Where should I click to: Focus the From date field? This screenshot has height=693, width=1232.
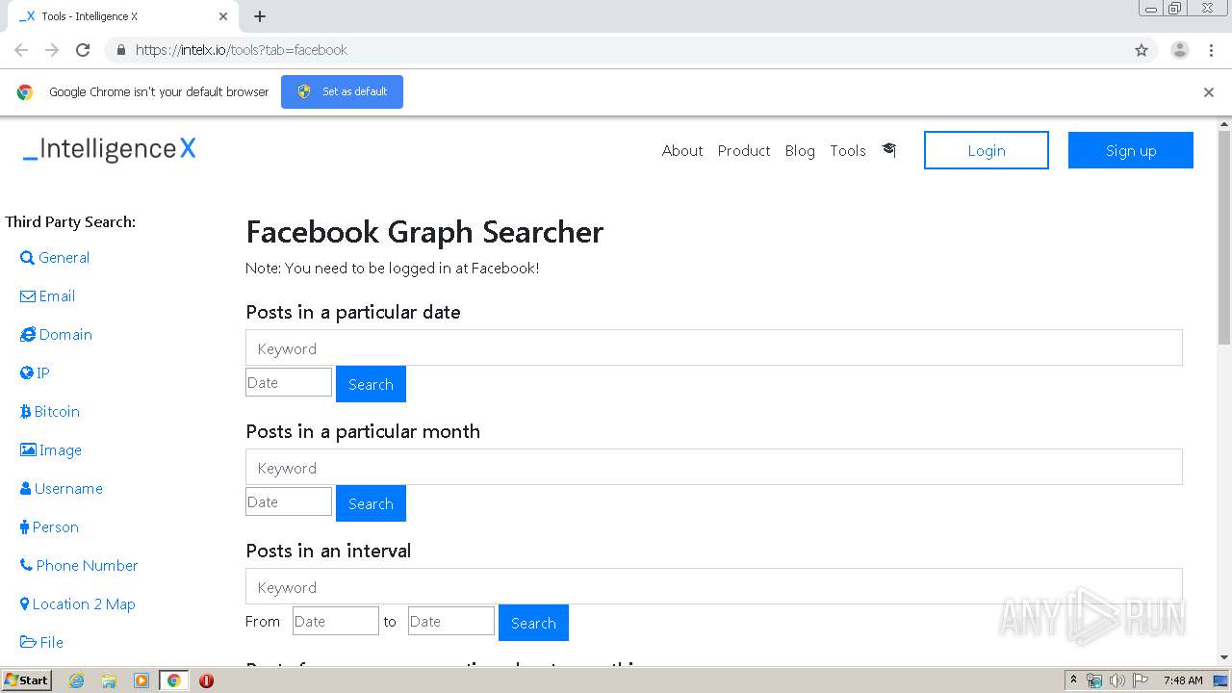(x=336, y=621)
